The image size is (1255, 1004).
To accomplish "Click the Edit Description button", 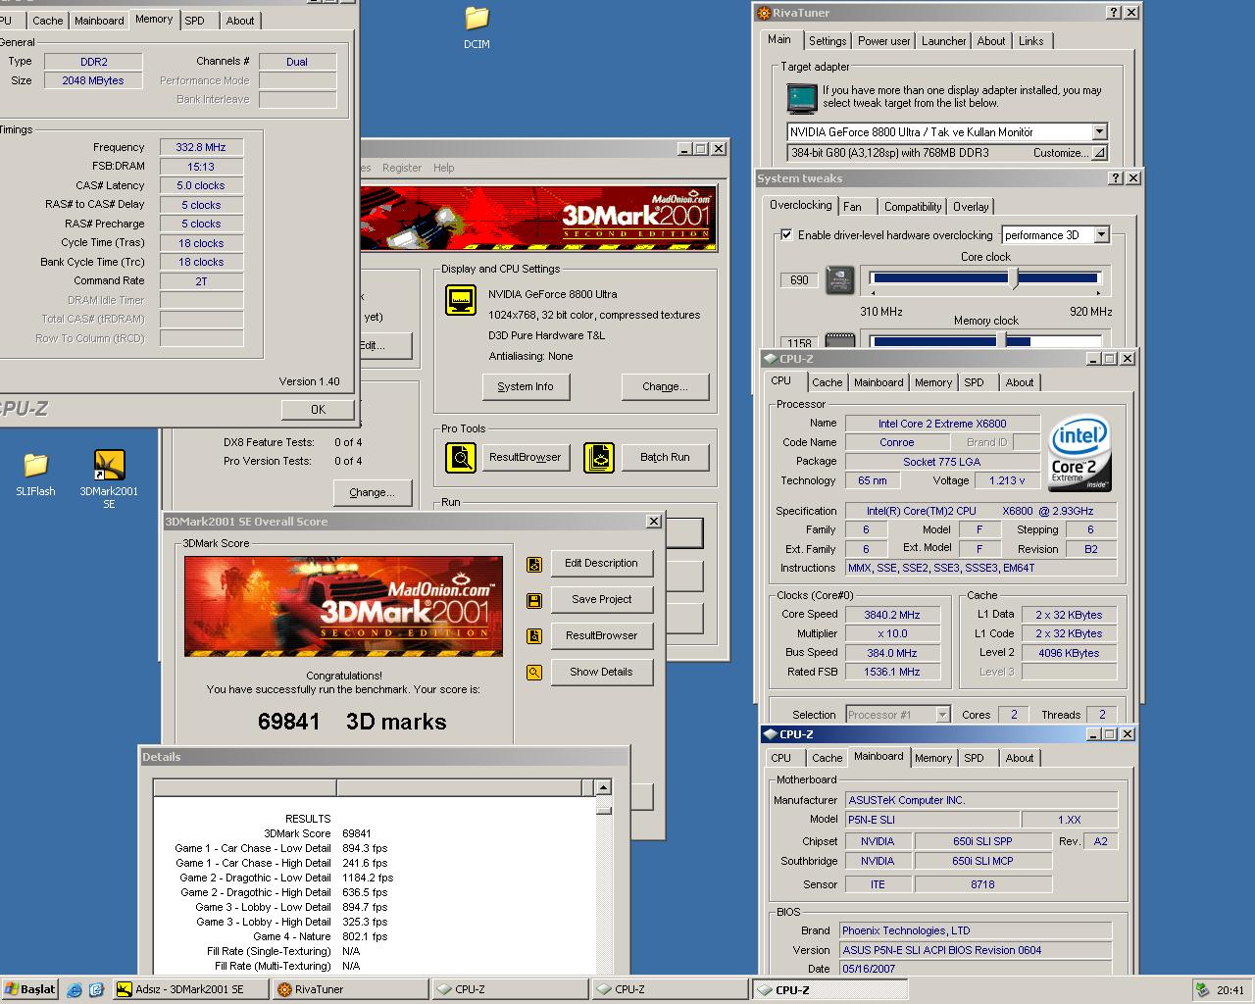I will pos(601,563).
